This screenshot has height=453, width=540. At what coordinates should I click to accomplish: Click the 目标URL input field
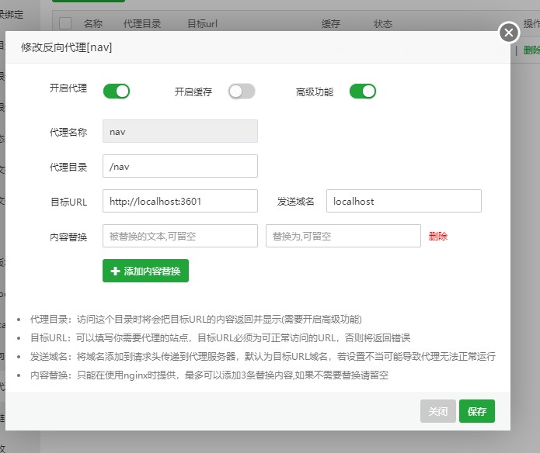[x=180, y=201]
